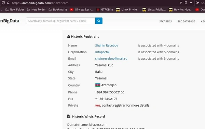Go to the STATISTICS menu item
The image size is (205, 129).
pyautogui.click(x=165, y=21)
